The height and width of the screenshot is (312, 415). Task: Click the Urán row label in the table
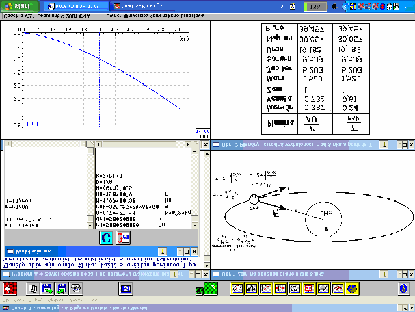coord(275,49)
